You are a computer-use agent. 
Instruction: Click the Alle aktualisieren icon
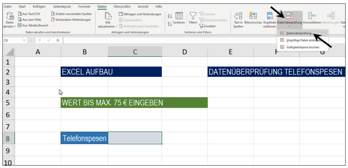(x=108, y=17)
